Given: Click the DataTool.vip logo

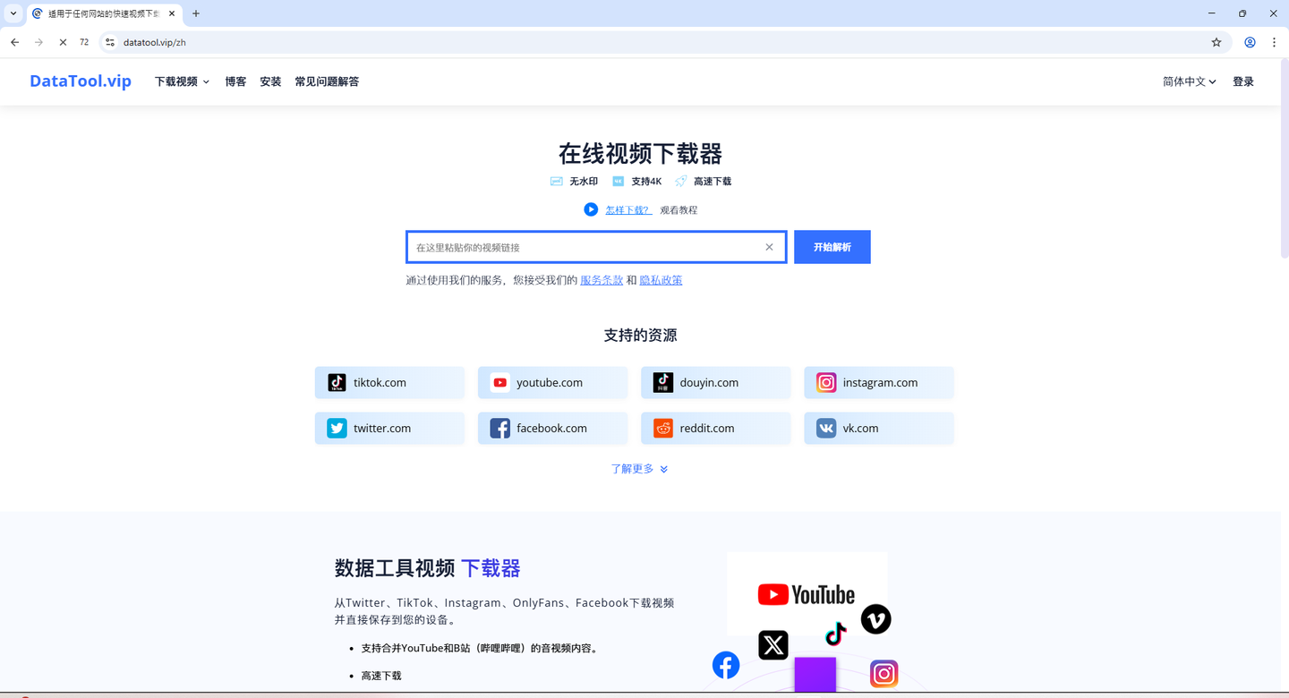Looking at the screenshot, I should (x=81, y=81).
